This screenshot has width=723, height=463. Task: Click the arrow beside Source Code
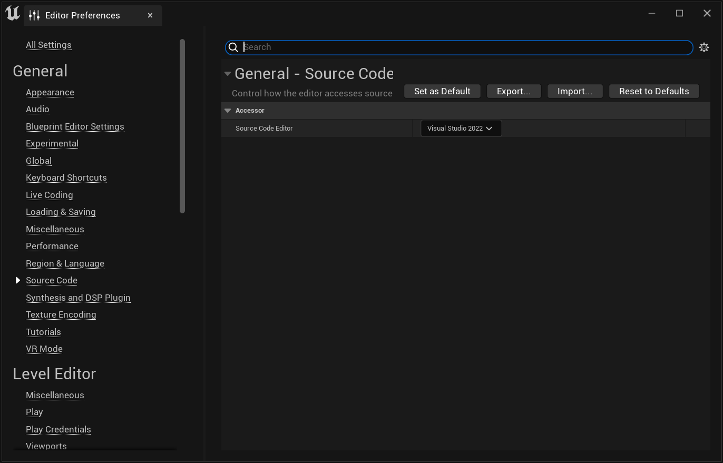pyautogui.click(x=18, y=280)
